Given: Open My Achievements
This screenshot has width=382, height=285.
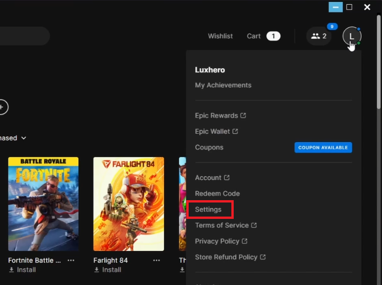Looking at the screenshot, I should 223,85.
